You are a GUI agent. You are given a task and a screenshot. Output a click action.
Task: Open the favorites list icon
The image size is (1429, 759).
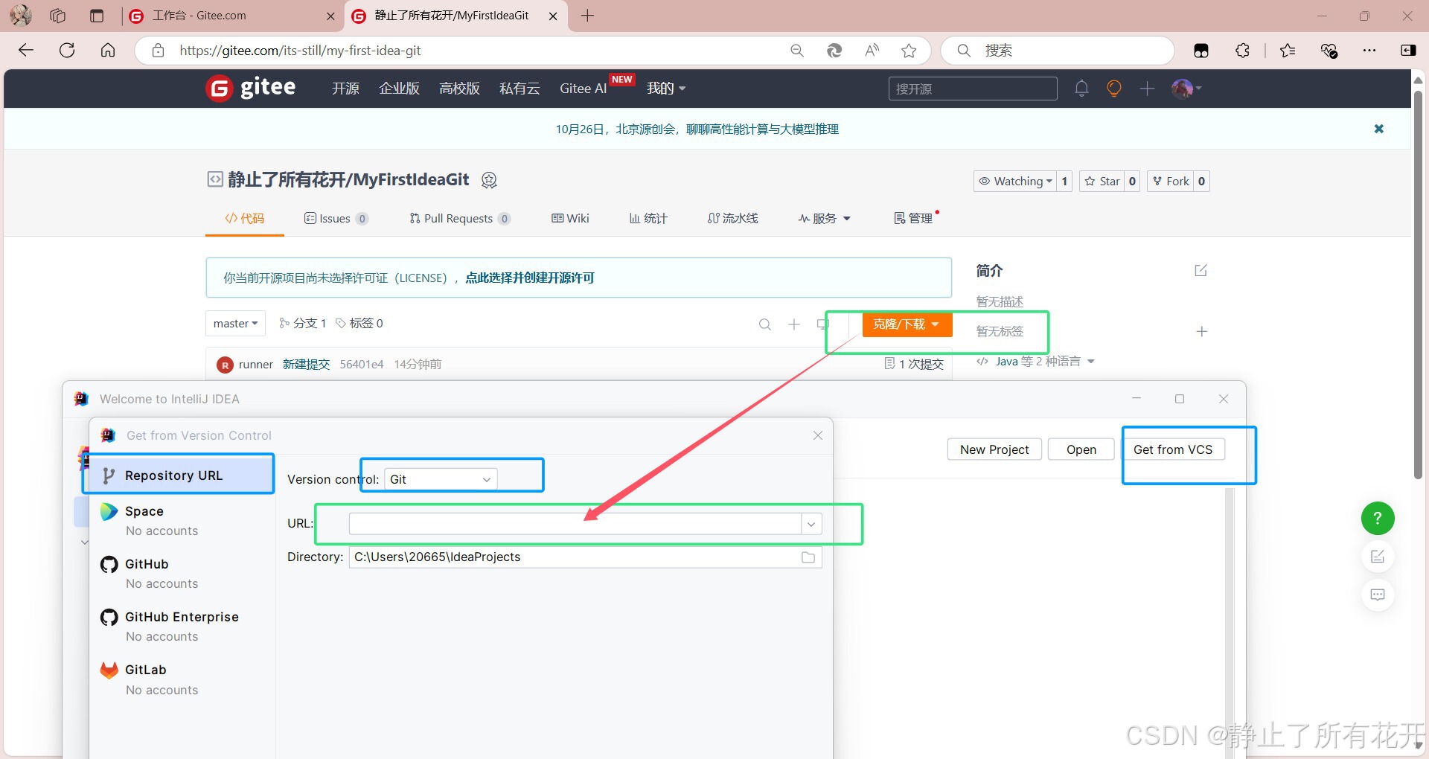pyautogui.click(x=1288, y=50)
